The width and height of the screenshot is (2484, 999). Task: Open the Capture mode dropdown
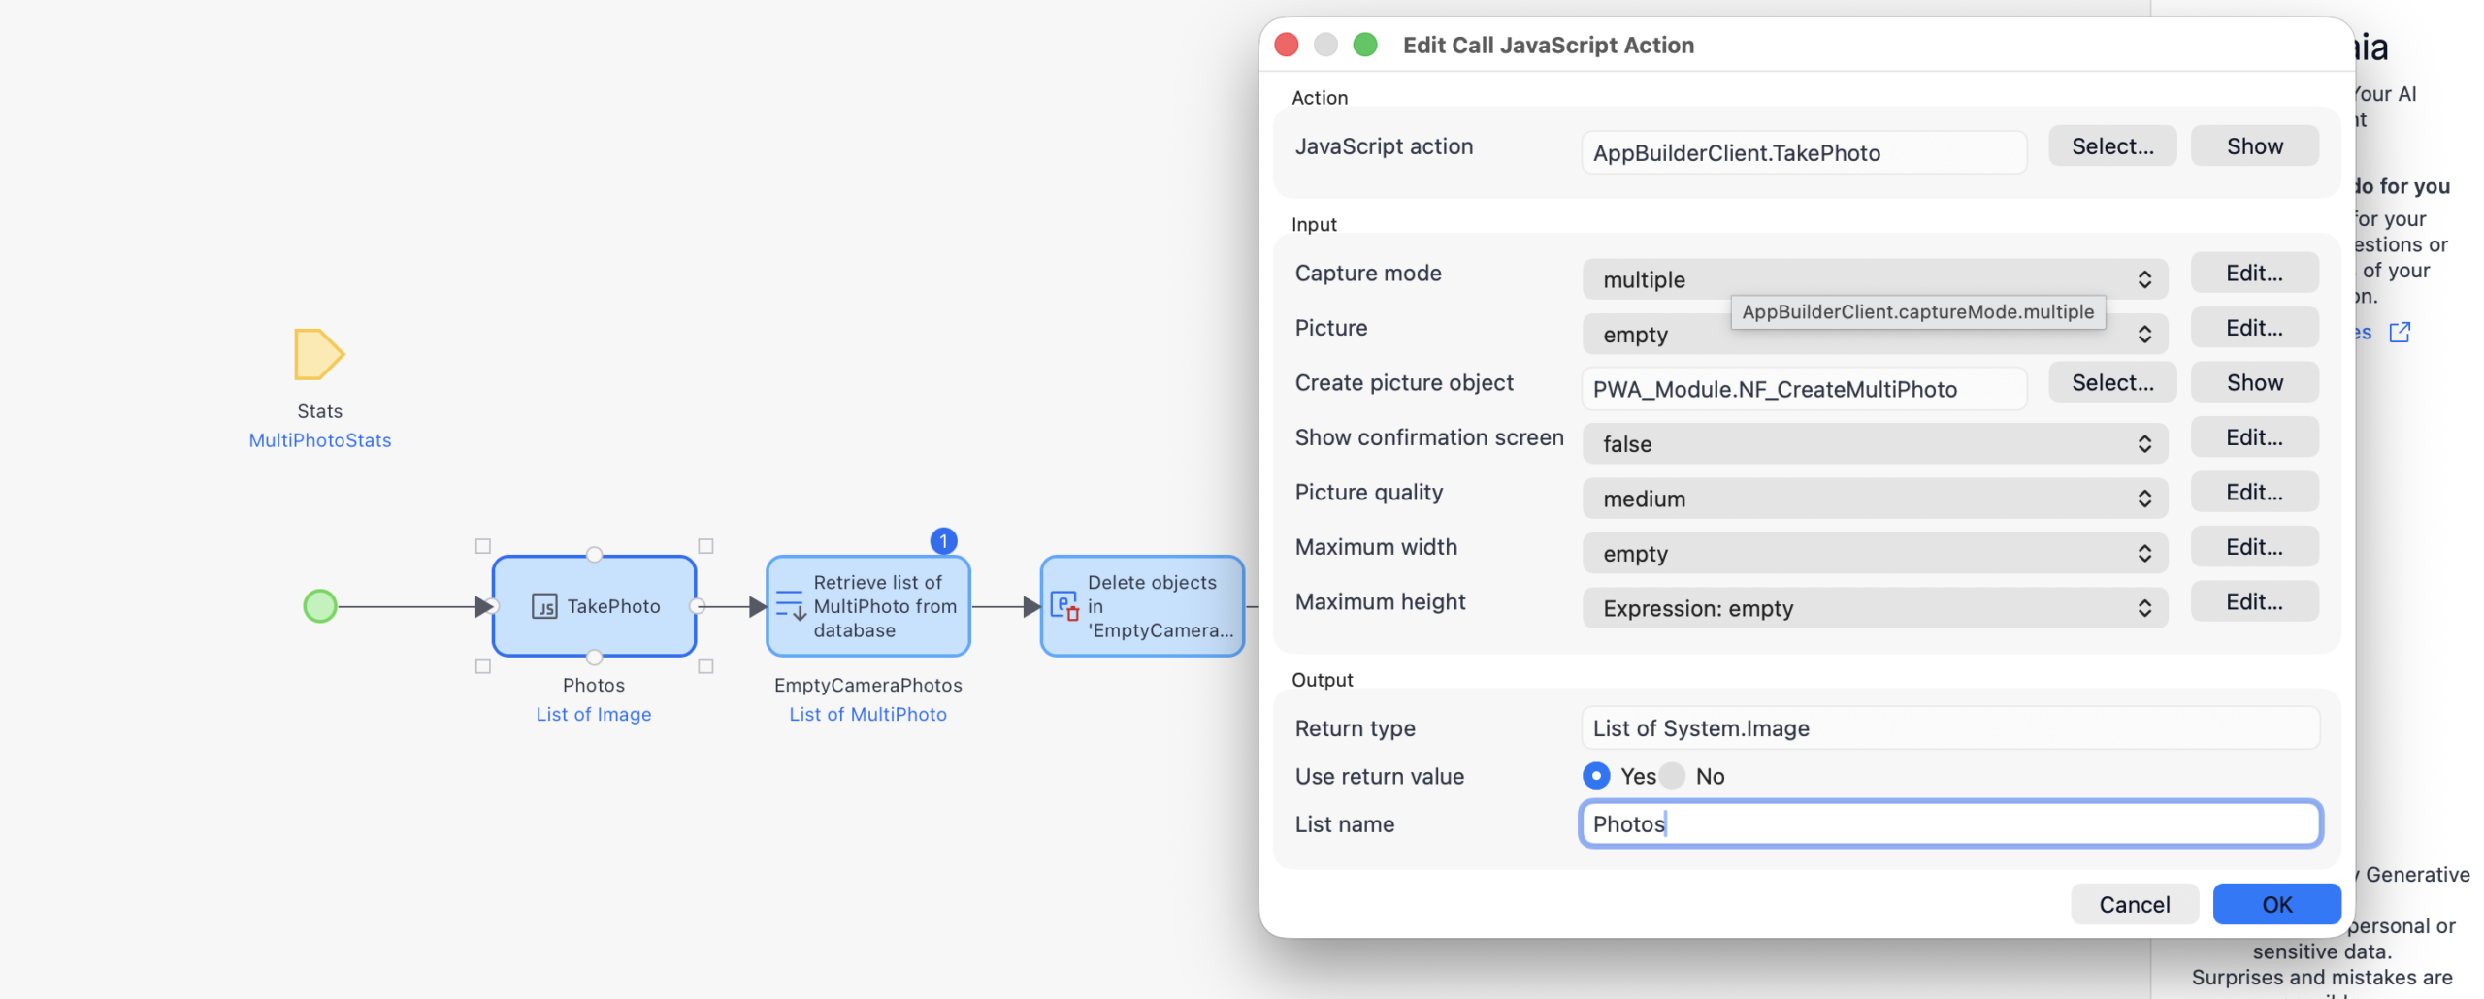pos(1875,279)
